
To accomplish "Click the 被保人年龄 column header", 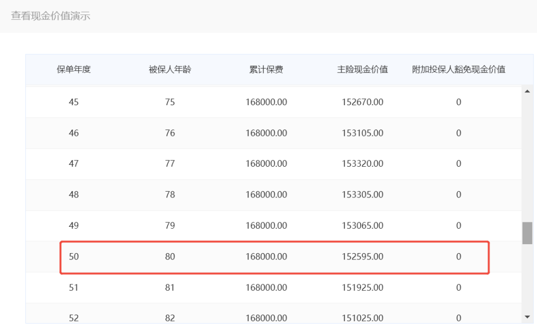I will point(170,69).
